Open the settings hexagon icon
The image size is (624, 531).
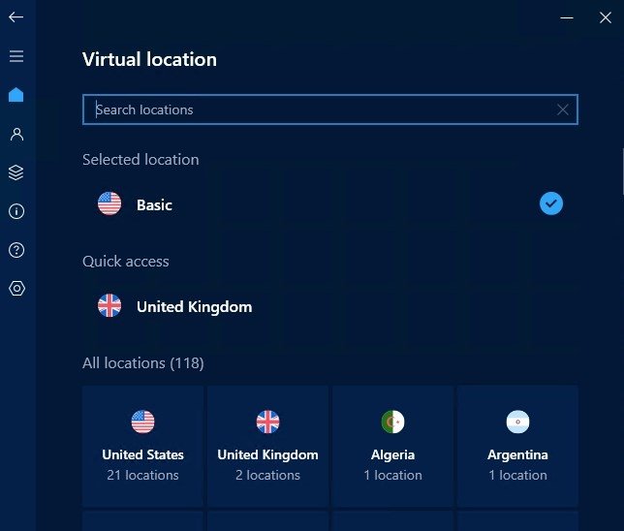click(16, 288)
